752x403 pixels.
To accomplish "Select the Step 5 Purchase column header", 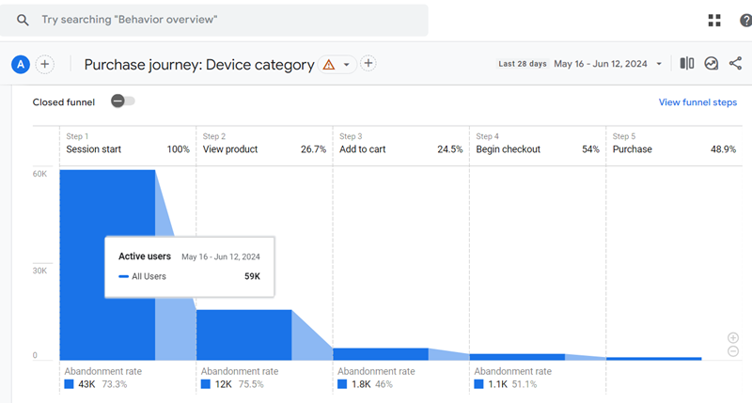I will [x=673, y=144].
